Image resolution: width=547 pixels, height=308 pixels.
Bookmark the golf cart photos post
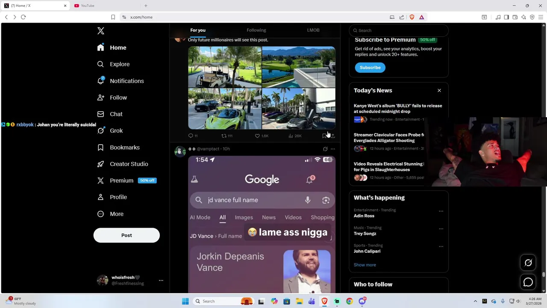[x=324, y=136]
